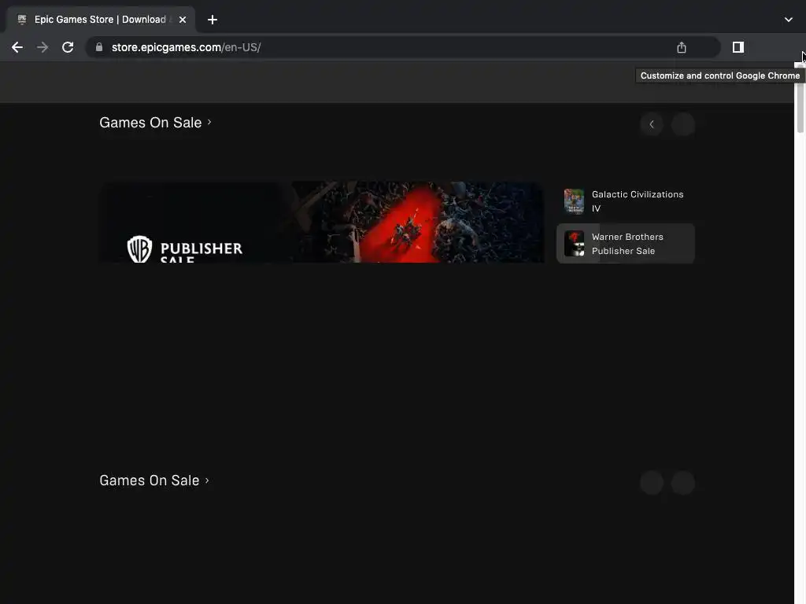Click the Warner Brothers sale thumbnail icon
The width and height of the screenshot is (806, 604).
tap(574, 244)
